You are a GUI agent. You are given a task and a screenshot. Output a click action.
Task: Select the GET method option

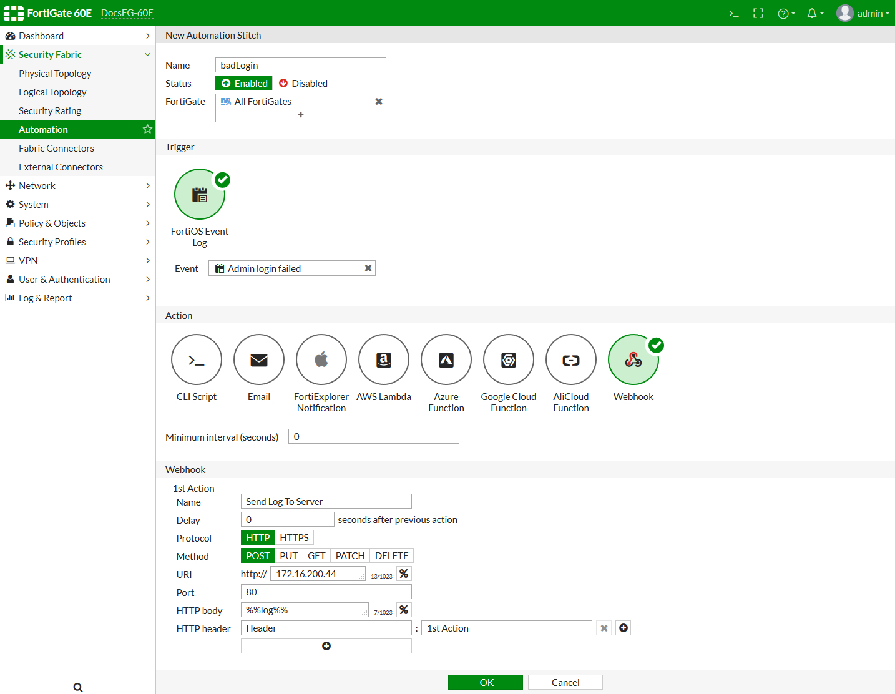[316, 556]
